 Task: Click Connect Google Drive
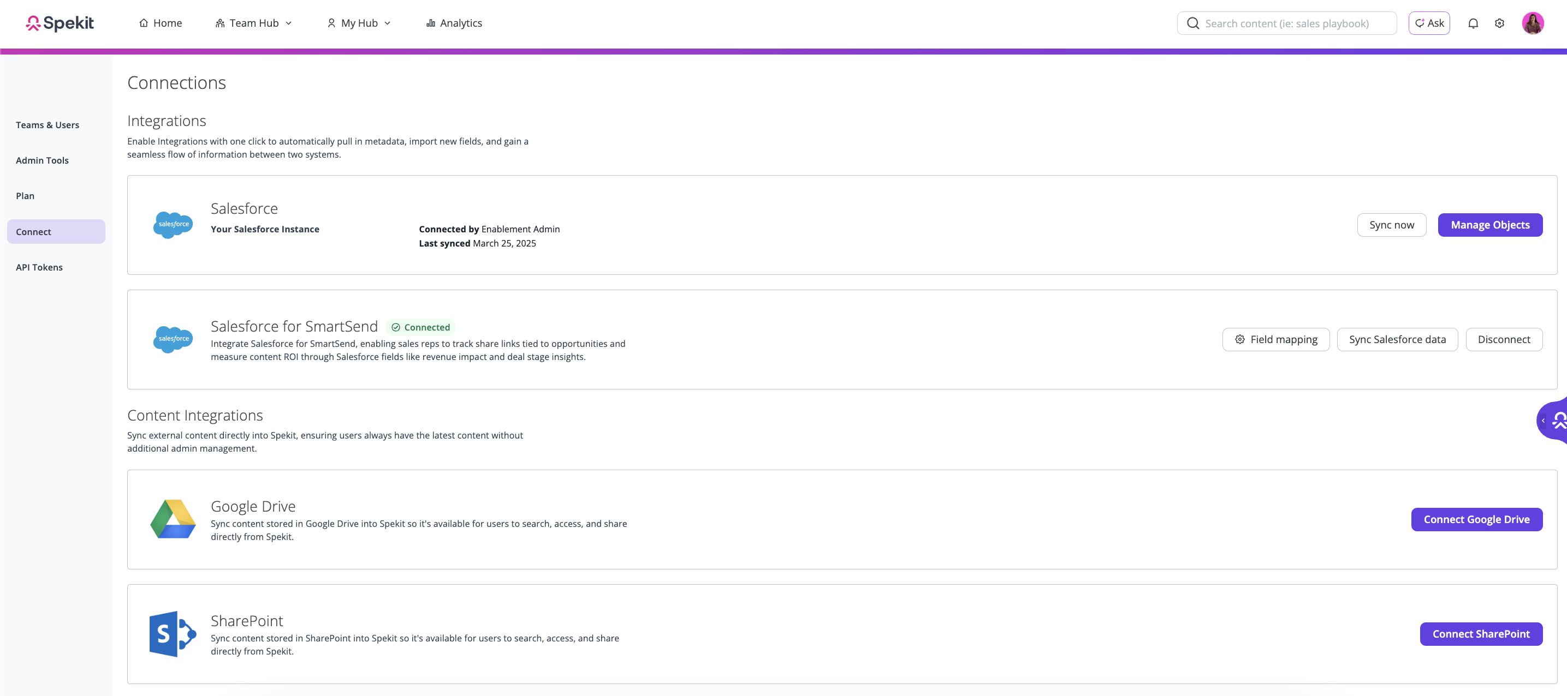[1476, 519]
